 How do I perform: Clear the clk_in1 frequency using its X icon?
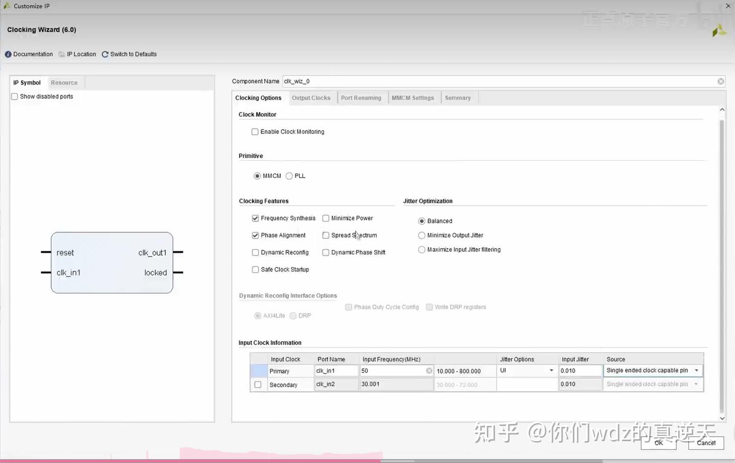pos(428,371)
